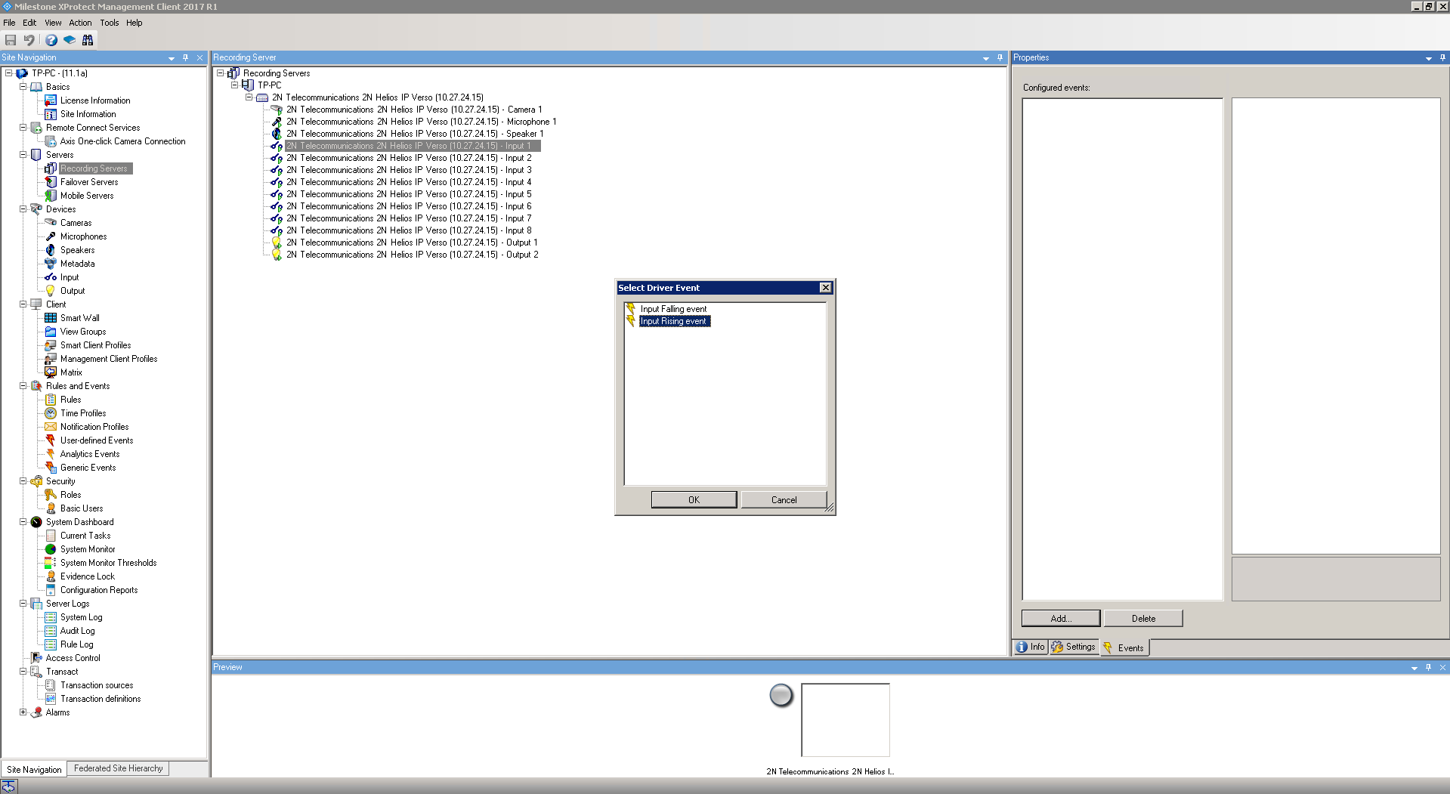Select Output 1 device in tree
Image resolution: width=1450 pixels, height=794 pixels.
[411, 243]
